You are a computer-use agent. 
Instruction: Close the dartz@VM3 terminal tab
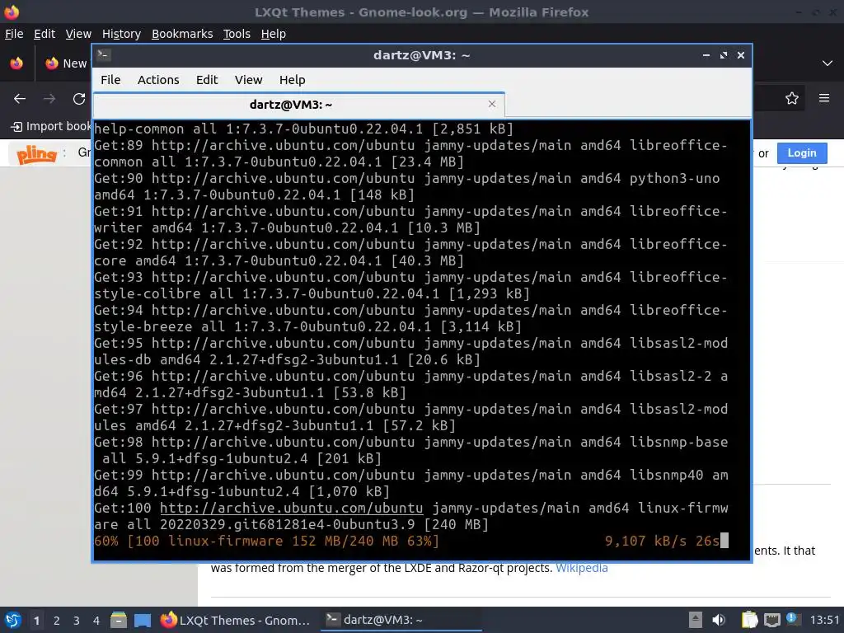492,104
